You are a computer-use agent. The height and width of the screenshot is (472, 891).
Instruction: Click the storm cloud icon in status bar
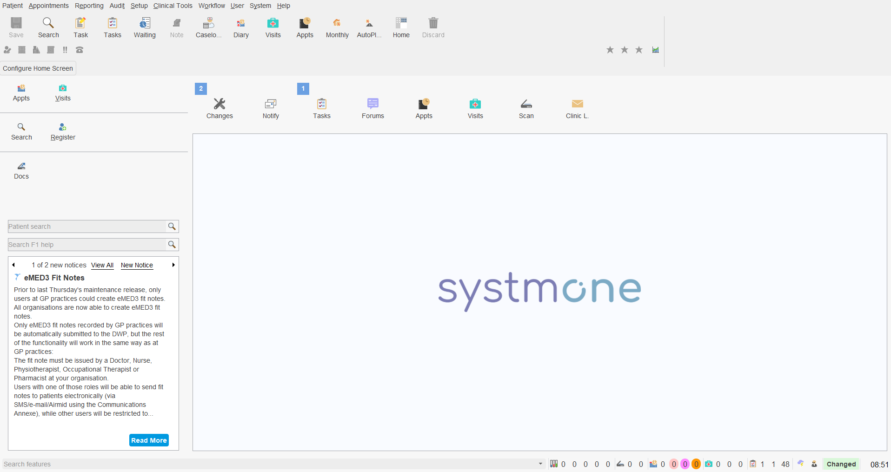[x=801, y=464]
